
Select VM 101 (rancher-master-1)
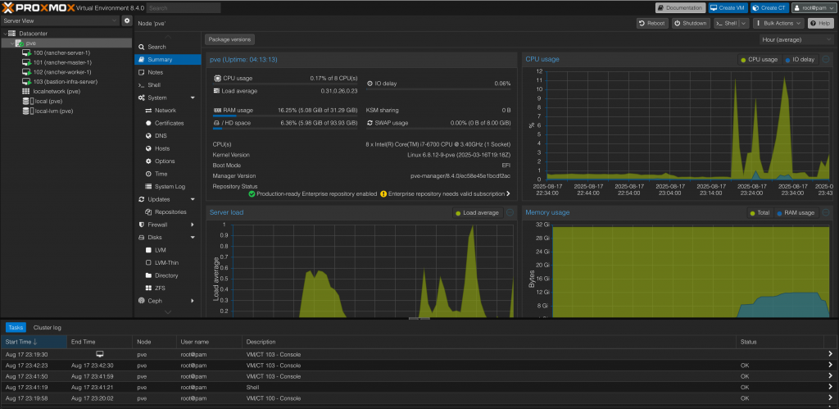62,62
